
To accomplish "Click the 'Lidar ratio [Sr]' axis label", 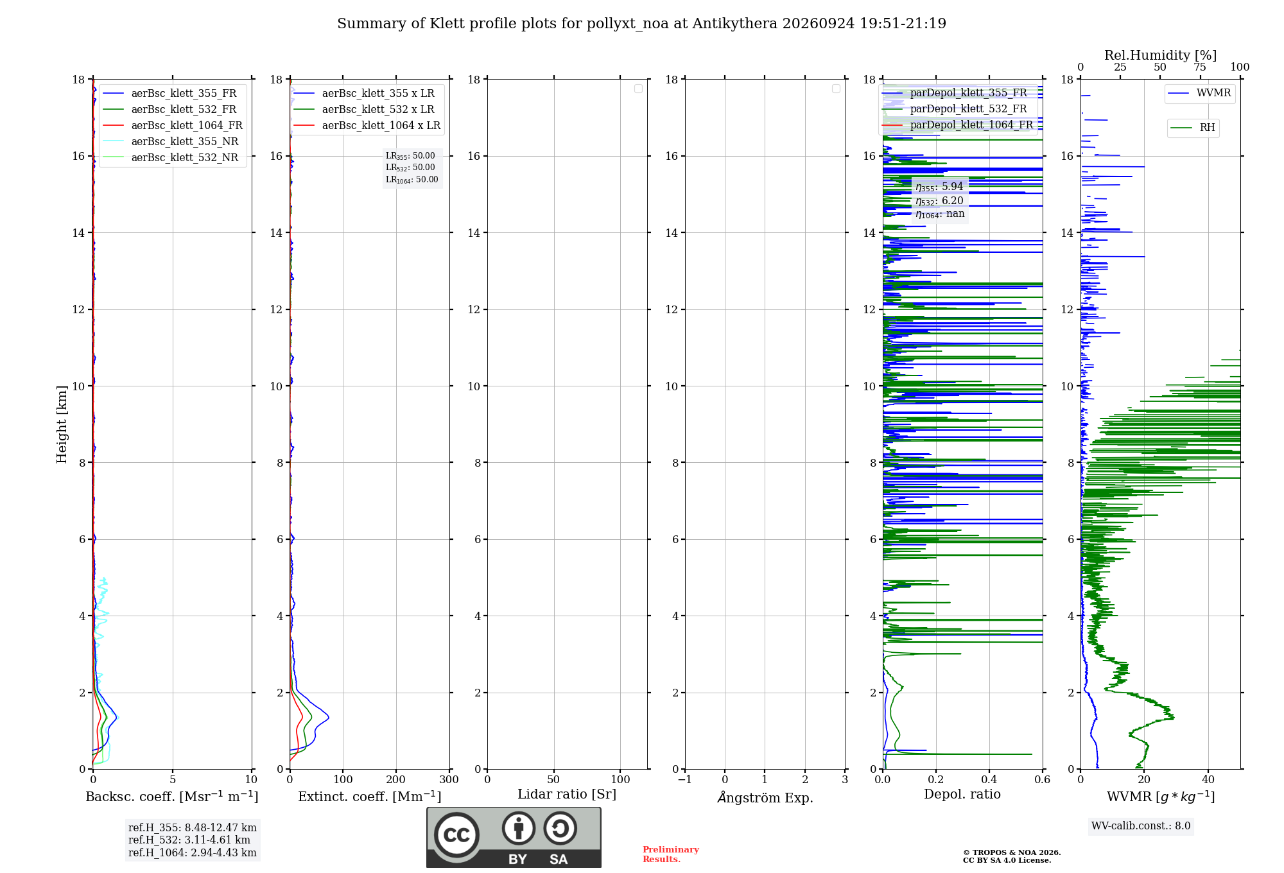I will point(567,795).
